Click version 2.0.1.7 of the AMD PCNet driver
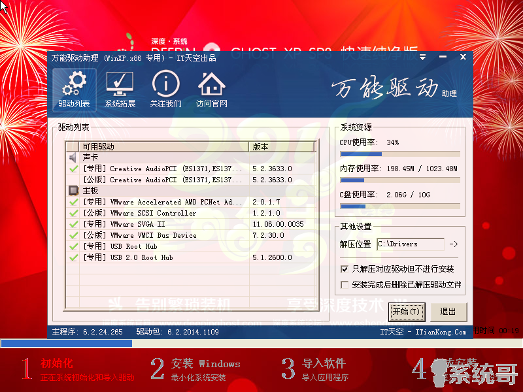The image size is (523, 392). (x=266, y=202)
